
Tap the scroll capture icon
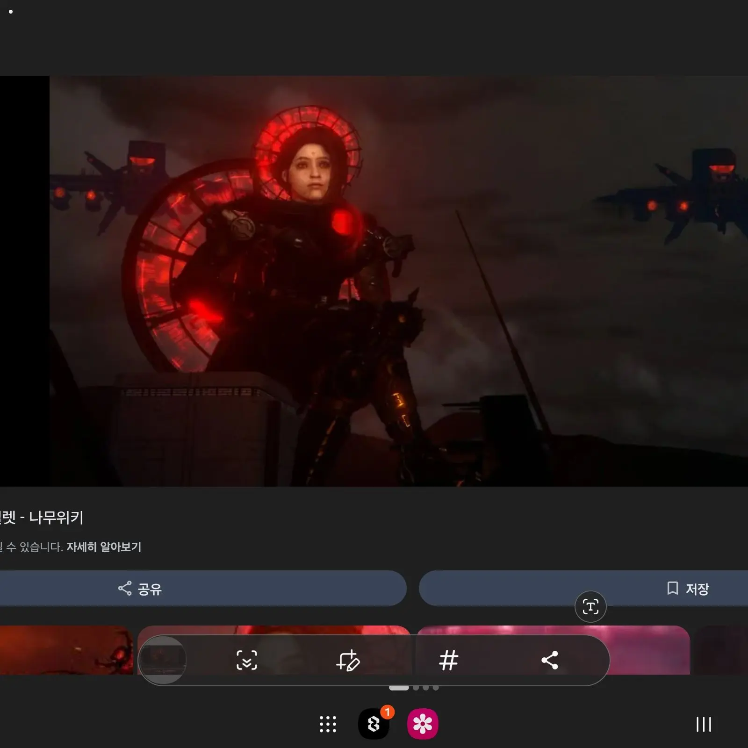[246, 660]
